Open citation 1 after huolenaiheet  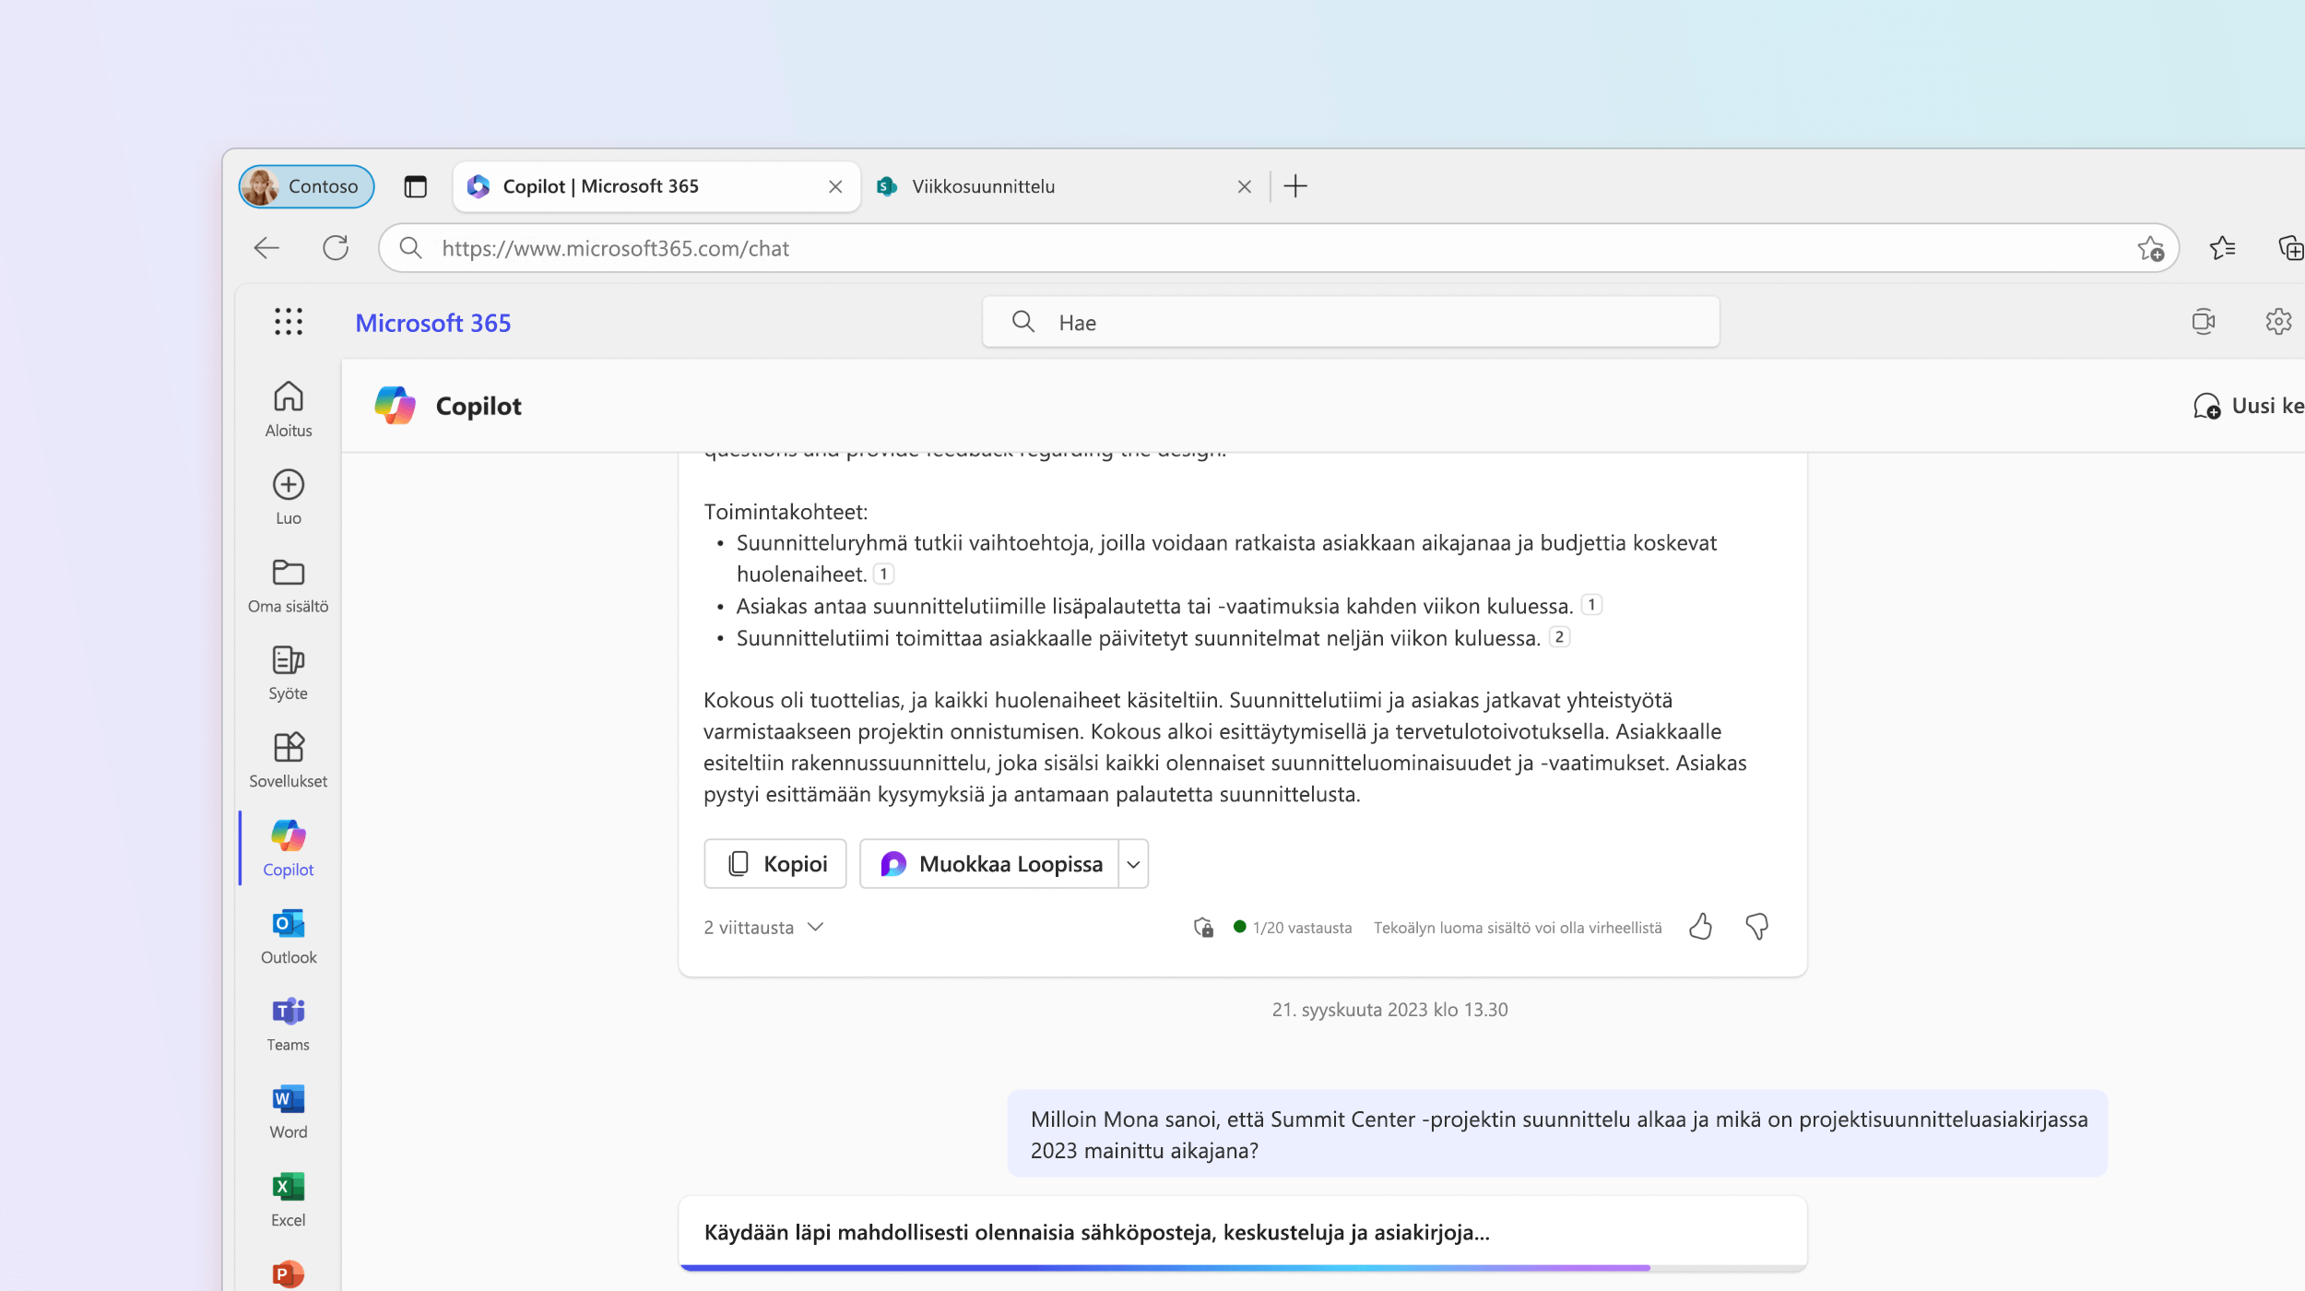click(883, 574)
